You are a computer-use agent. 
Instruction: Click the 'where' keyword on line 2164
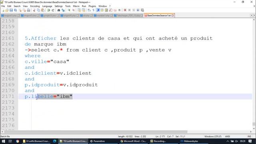pos(33,56)
